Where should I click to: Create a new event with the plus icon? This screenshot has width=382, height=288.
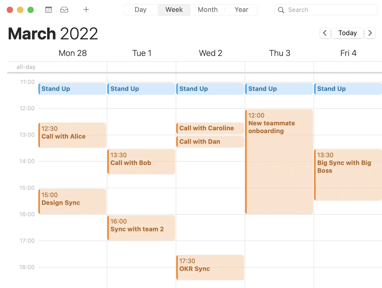86,10
